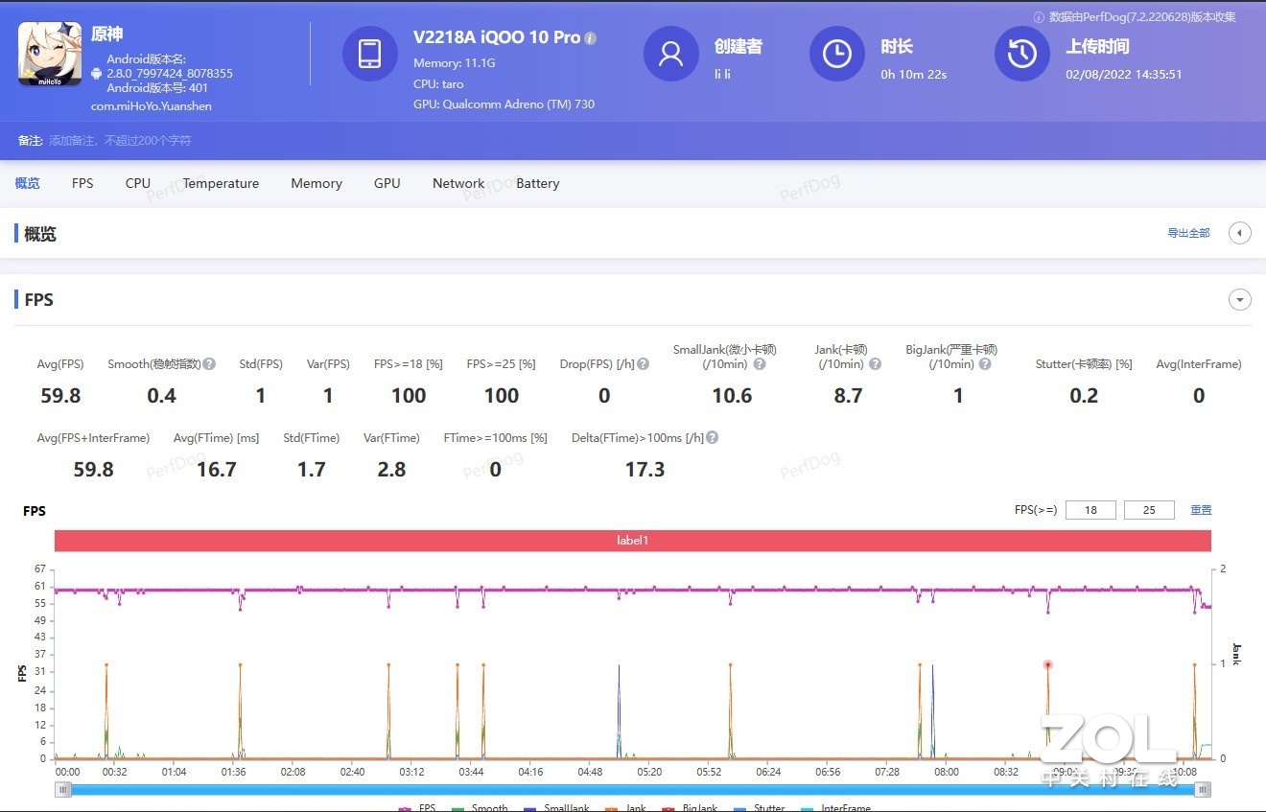Screen dimensions: 1266x812
Task: Click help icon next to Drop(FPS)
Action: [x=644, y=364]
